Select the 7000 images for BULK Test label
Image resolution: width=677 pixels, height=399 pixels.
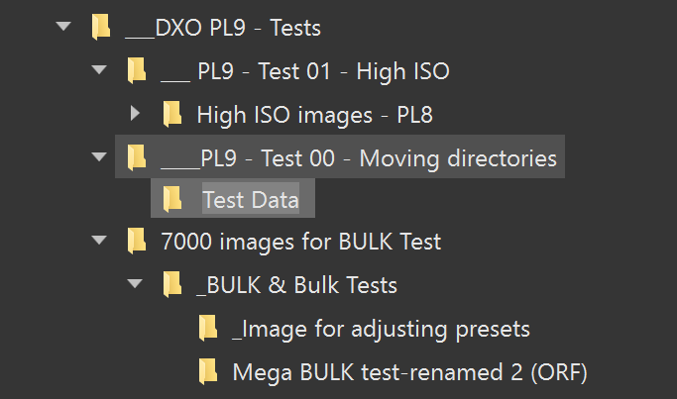point(300,243)
